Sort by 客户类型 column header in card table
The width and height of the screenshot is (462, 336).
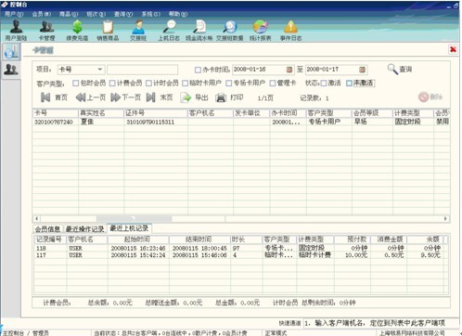[329, 113]
